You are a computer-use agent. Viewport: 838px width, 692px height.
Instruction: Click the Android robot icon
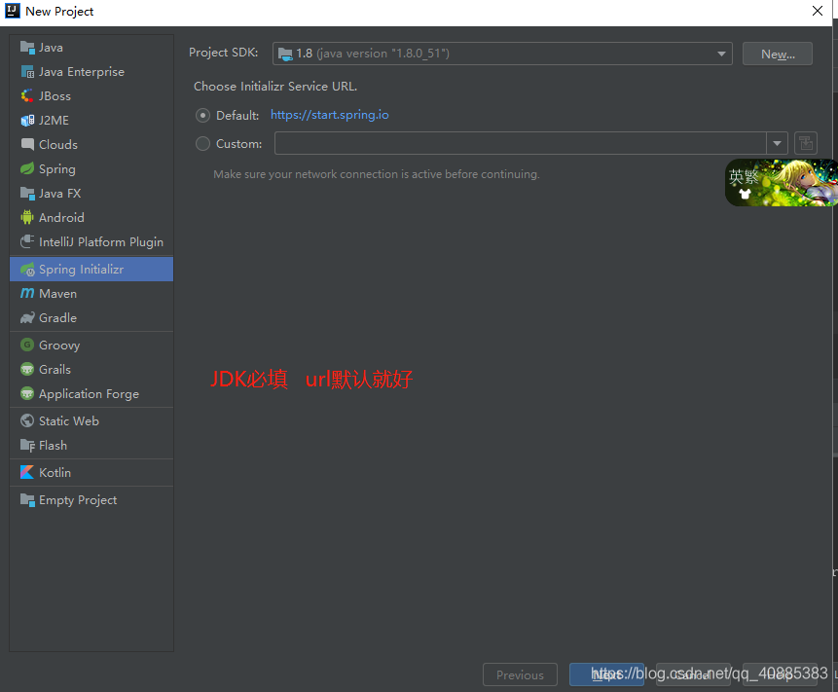[x=27, y=217]
